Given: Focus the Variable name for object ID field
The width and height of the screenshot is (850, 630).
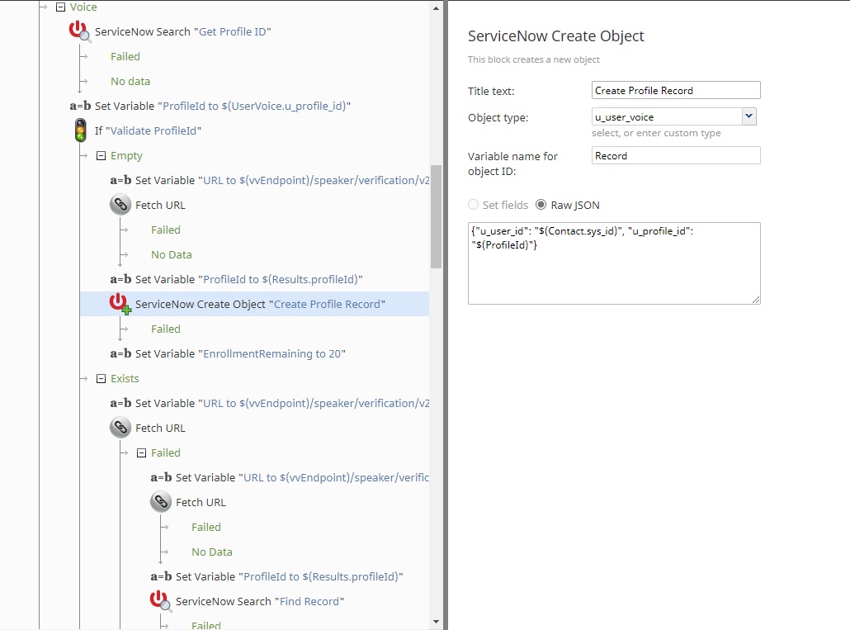Looking at the screenshot, I should 676,155.
